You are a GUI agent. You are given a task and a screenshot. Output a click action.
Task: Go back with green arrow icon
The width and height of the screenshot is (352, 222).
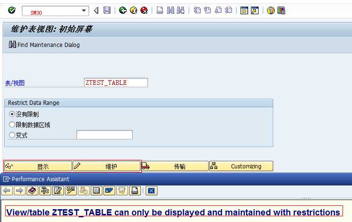pyautogui.click(x=123, y=10)
